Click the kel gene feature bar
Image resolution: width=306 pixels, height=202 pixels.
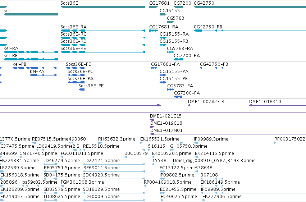coord(31,14)
